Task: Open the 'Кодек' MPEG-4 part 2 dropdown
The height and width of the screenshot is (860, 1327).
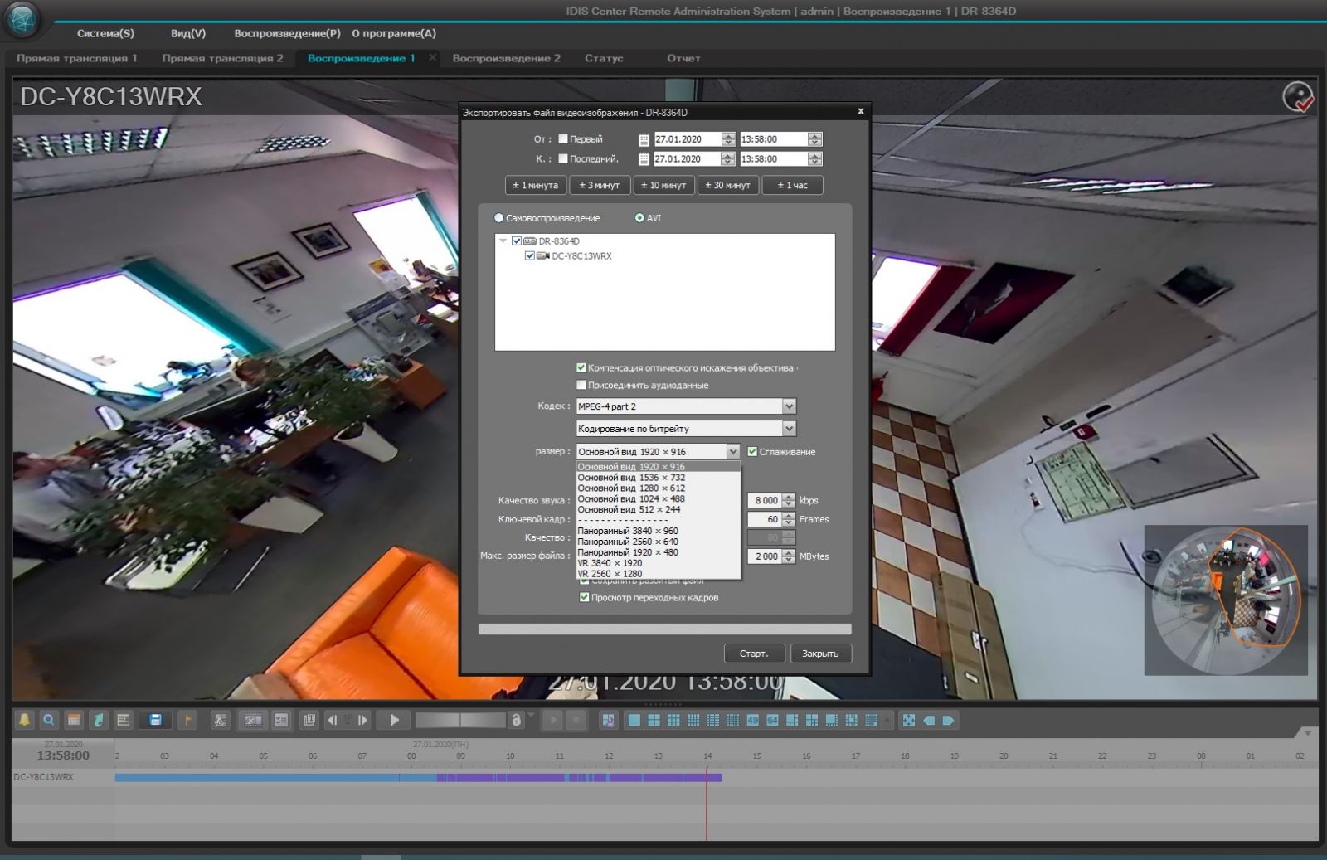Action: point(789,406)
